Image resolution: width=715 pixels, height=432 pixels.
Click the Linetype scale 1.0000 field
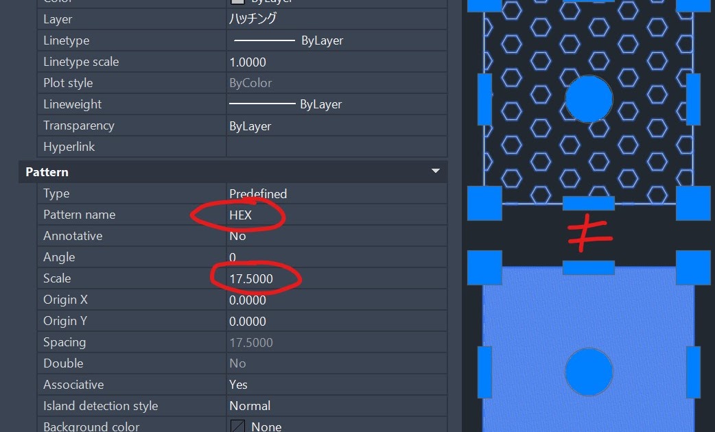coord(336,62)
